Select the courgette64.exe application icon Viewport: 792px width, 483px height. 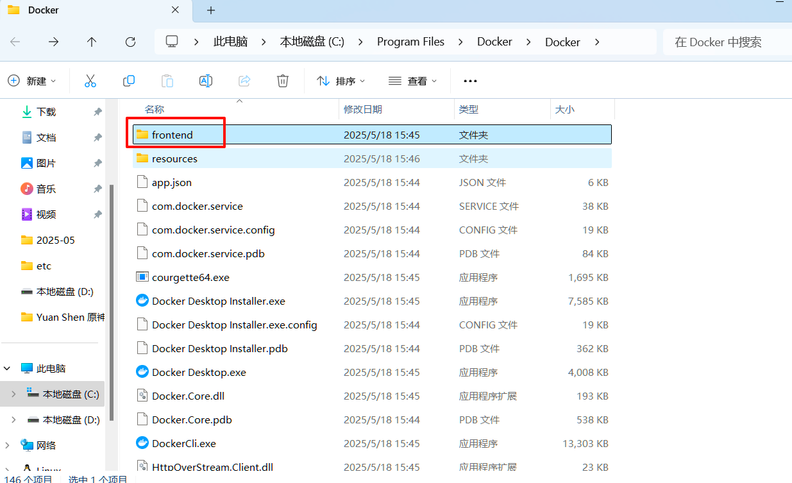pyautogui.click(x=142, y=277)
